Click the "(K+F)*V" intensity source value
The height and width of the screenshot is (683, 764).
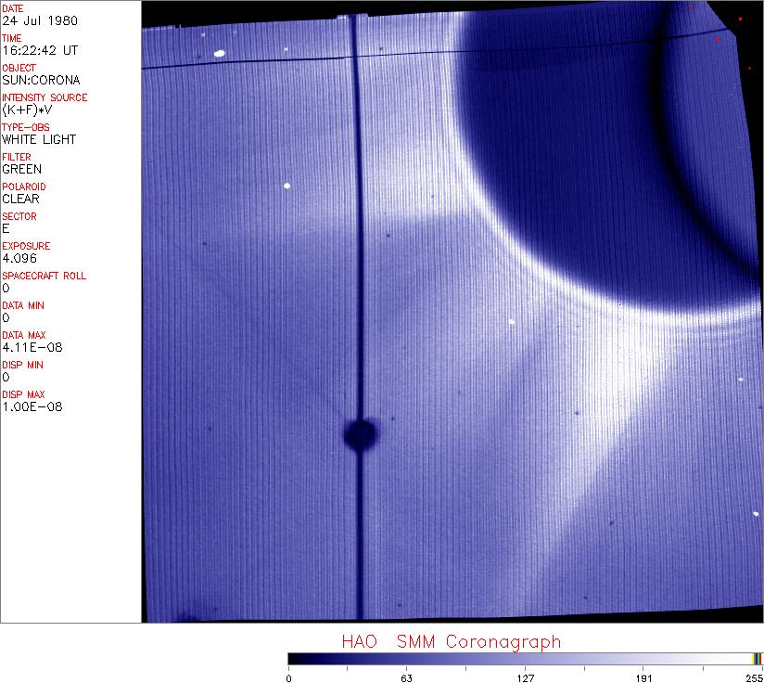pos(28,110)
